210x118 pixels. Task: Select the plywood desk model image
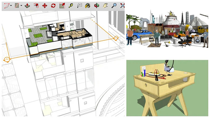tap(168, 88)
